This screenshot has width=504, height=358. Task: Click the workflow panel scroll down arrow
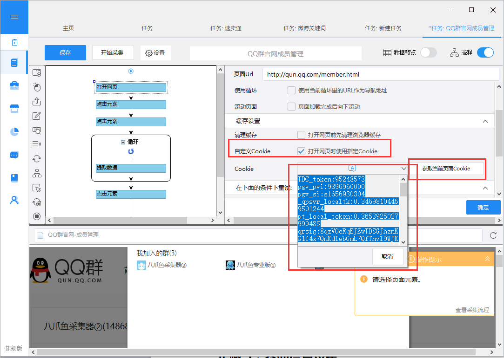[220, 212]
